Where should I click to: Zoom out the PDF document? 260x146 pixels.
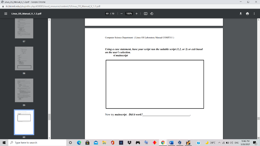122,14
